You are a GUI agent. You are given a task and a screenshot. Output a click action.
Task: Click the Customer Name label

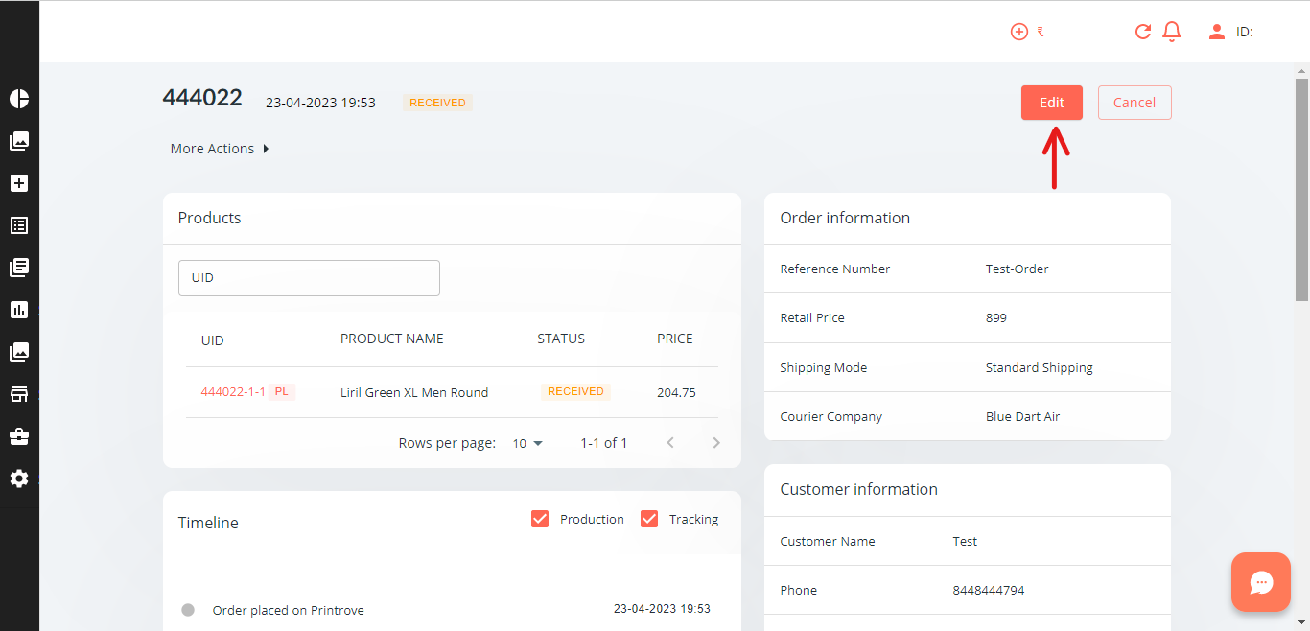(827, 541)
